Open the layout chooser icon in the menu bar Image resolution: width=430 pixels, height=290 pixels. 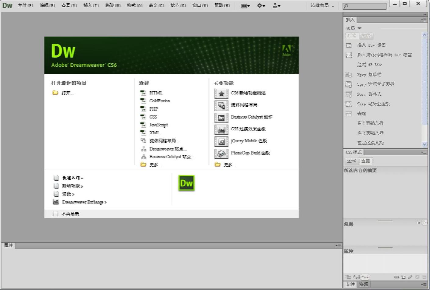(x=245, y=5)
